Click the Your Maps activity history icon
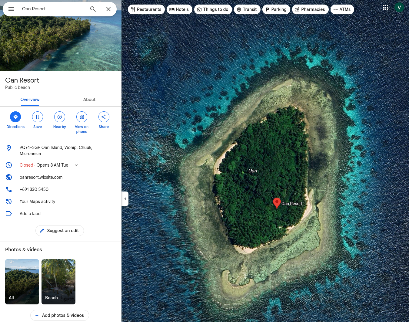 pyautogui.click(x=9, y=202)
